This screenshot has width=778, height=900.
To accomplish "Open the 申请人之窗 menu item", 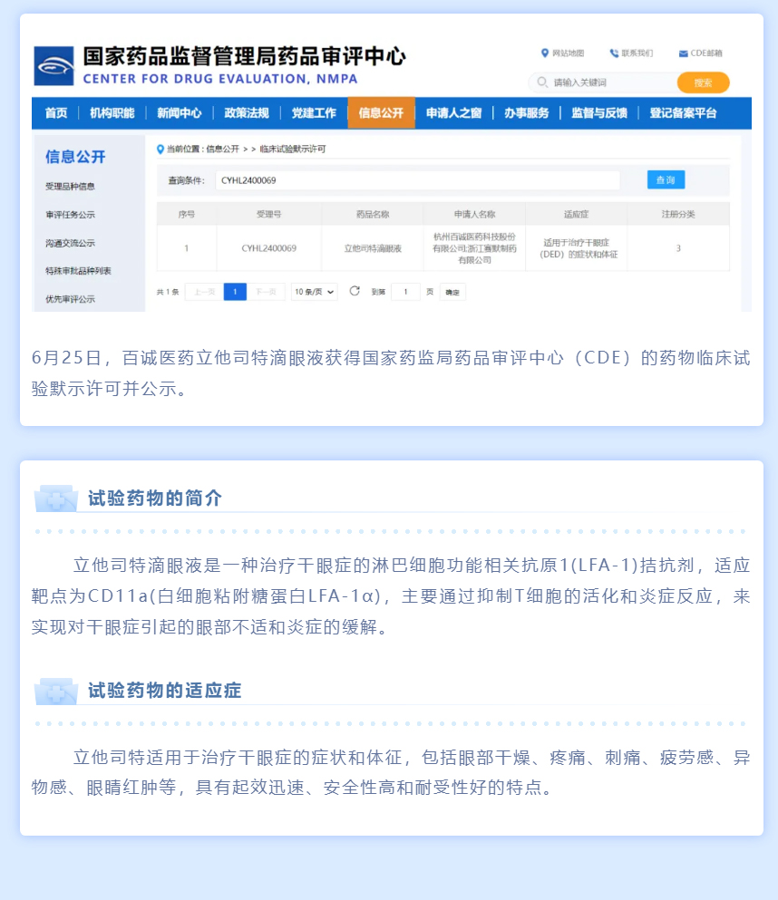I will coord(453,113).
